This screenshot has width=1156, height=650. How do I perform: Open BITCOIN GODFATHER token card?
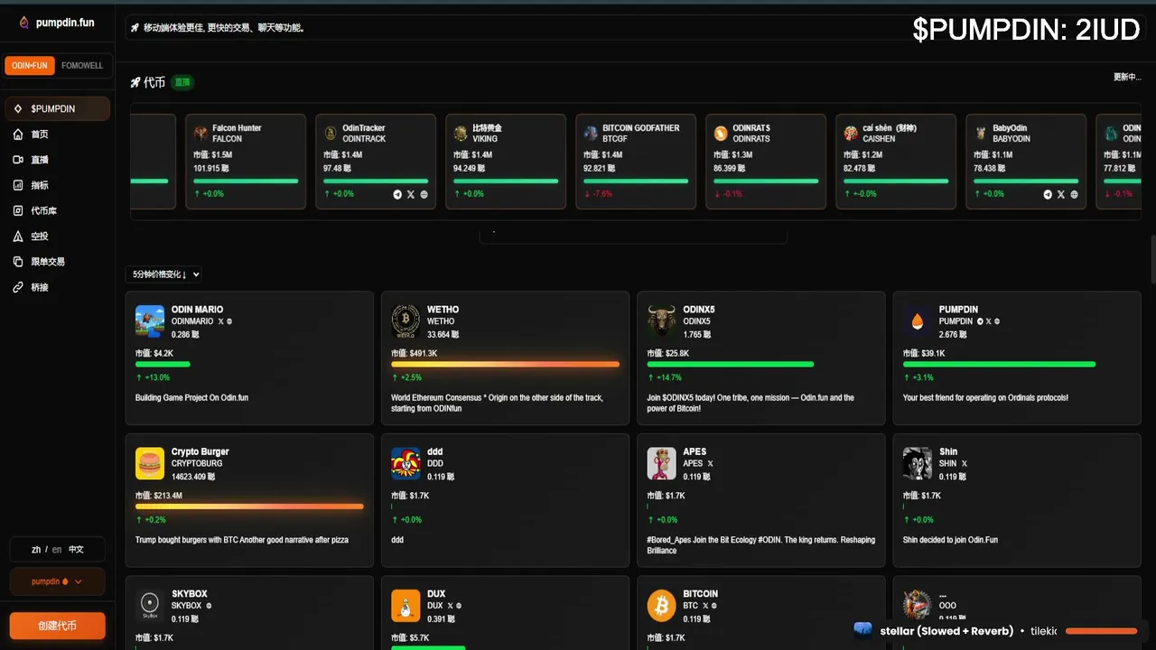[x=636, y=162]
